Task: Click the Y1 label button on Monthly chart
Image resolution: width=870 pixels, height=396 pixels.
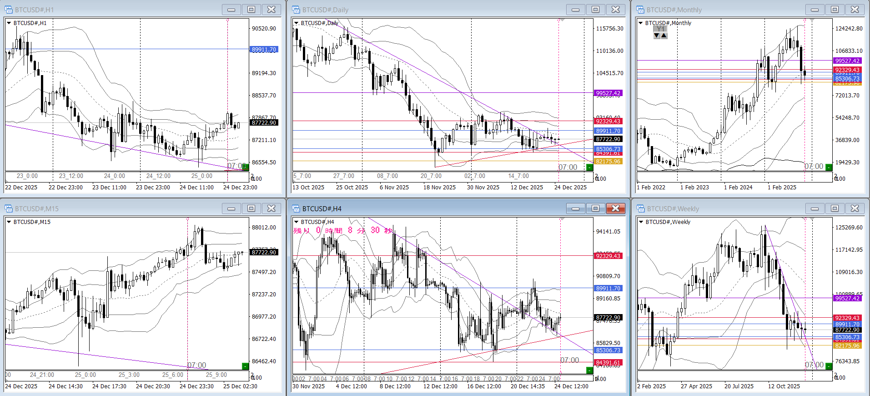Action: pyautogui.click(x=660, y=29)
